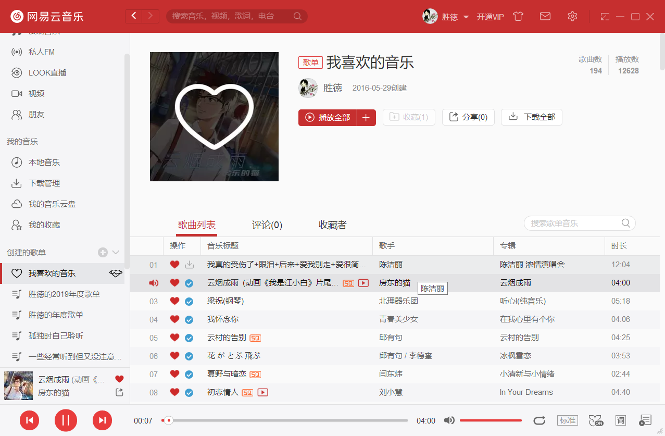Switch to the 收藏者 tab
This screenshot has width=665, height=436.
(x=332, y=225)
